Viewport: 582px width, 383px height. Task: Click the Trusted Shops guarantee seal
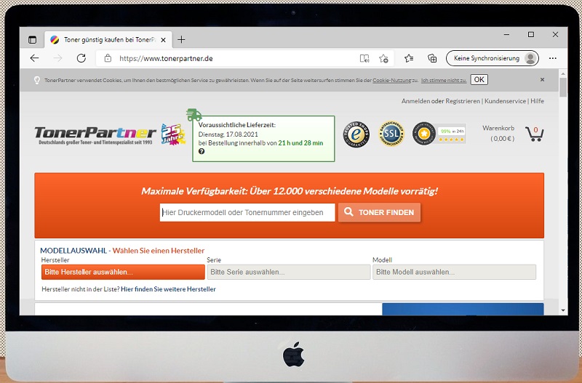(x=356, y=134)
